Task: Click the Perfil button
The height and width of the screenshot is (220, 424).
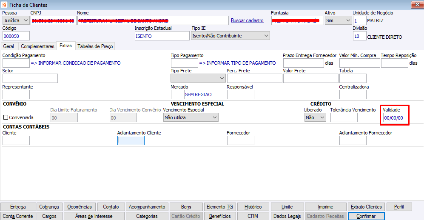Action: pos(399,207)
